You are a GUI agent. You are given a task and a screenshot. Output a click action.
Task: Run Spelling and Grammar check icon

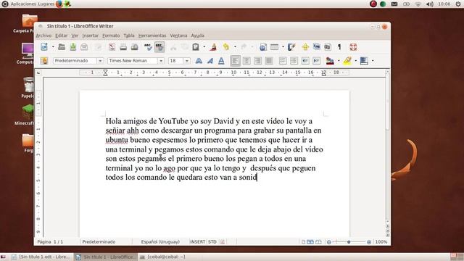coord(148,46)
